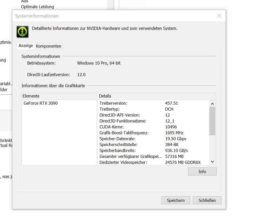Viewport: 256px width, 222px height.
Task: Click the Direct3D-API-Version row label
Action: (x=120, y=115)
